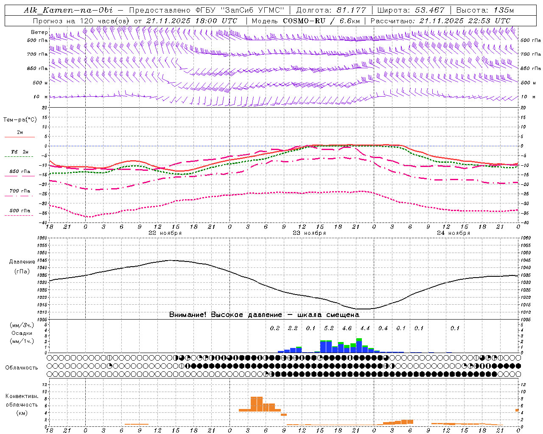Click the 22 ноября date under temperature chart
The width and height of the screenshot is (543, 434).
click(x=165, y=233)
